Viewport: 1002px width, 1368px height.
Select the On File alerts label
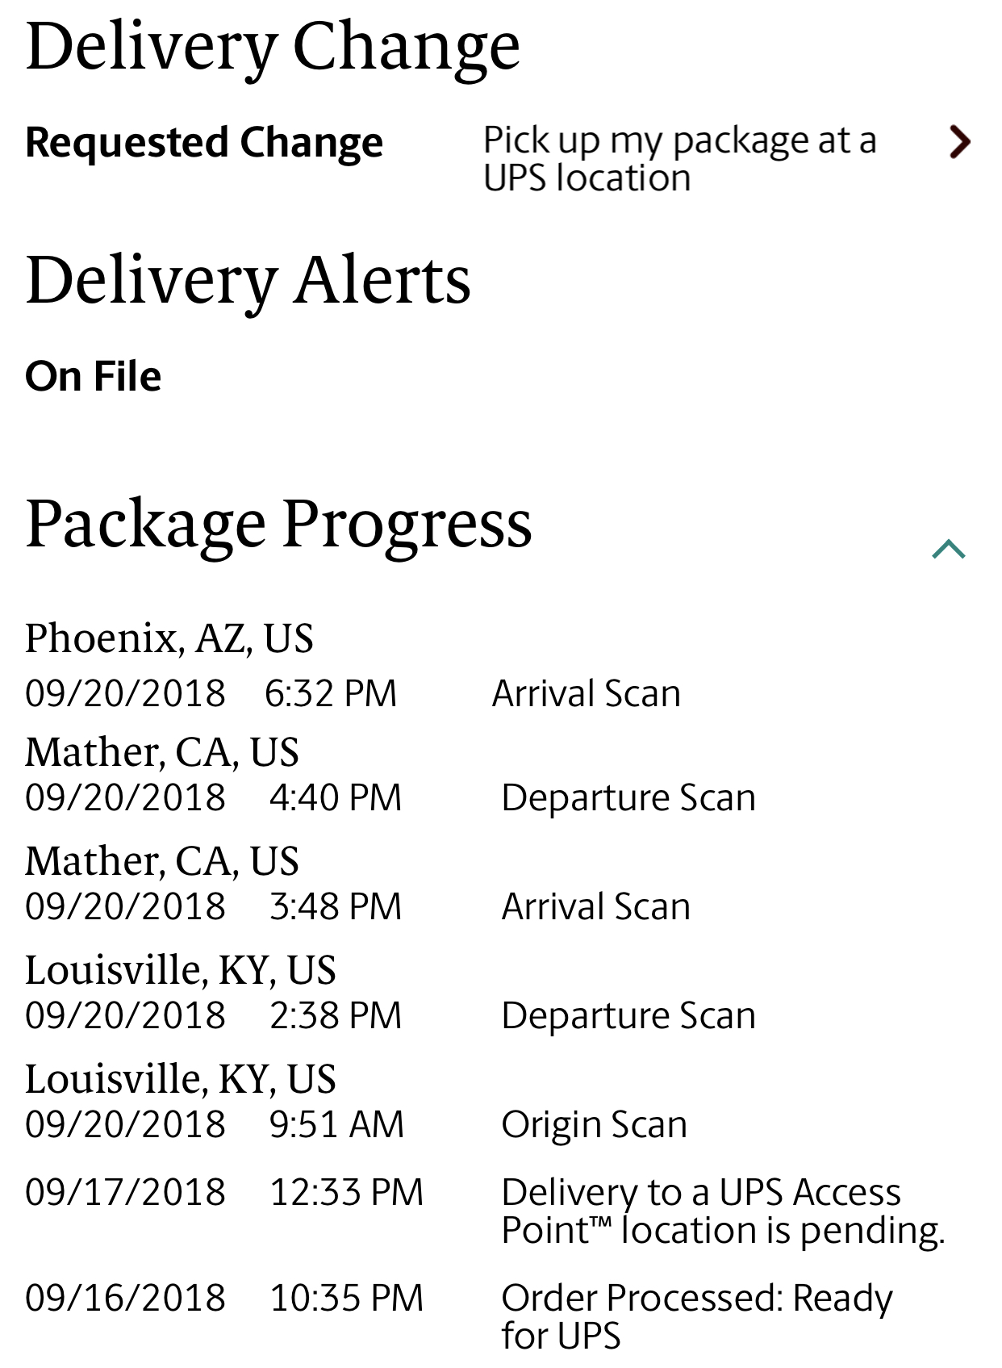coord(94,377)
